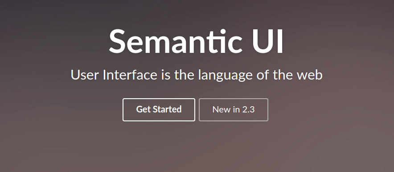Viewport: 394px width, 172px height.
Task: Click the first word the in the tagline
Action: (184, 75)
